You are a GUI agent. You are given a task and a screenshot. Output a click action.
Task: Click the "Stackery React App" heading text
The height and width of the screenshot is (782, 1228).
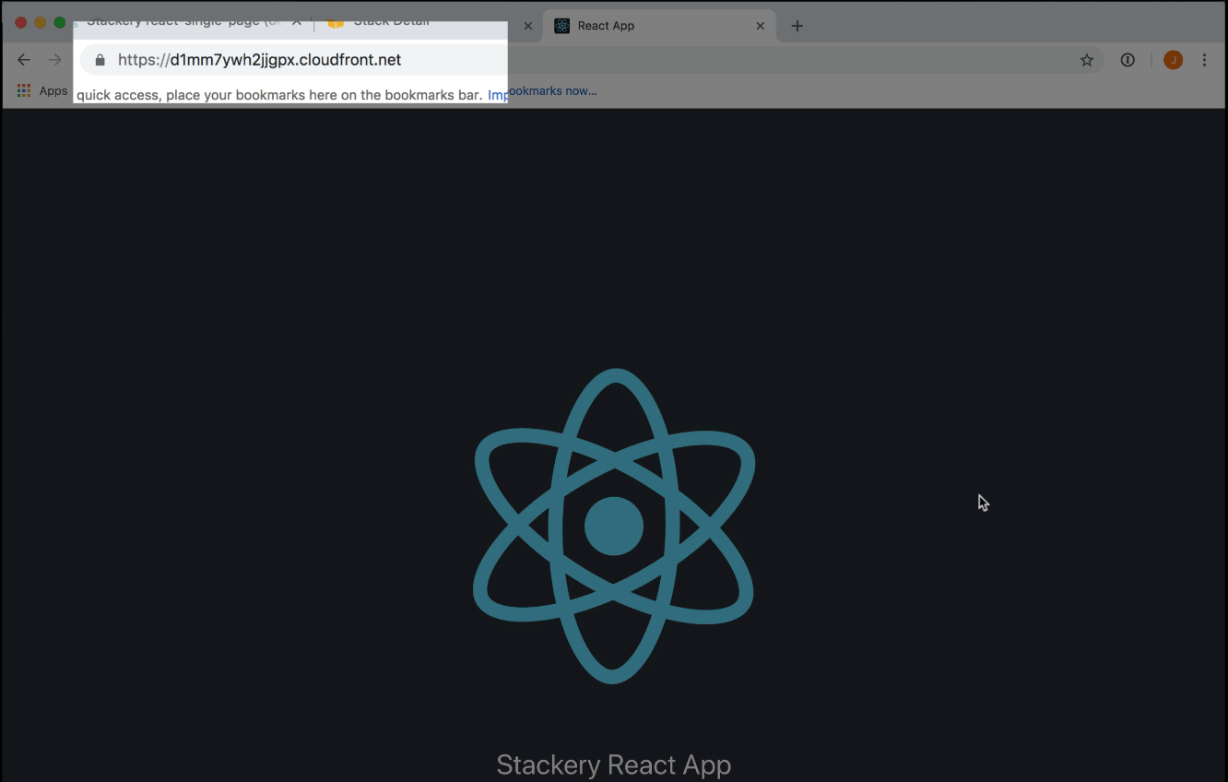point(614,764)
